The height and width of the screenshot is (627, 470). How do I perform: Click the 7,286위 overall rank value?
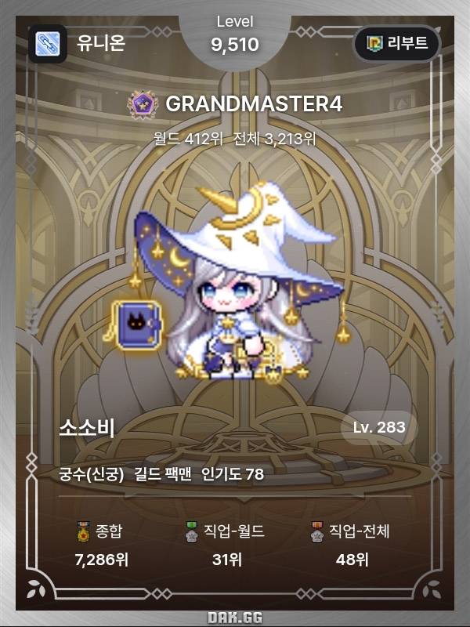(x=102, y=560)
